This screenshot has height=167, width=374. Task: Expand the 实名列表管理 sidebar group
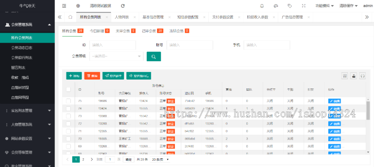[x=27, y=111]
